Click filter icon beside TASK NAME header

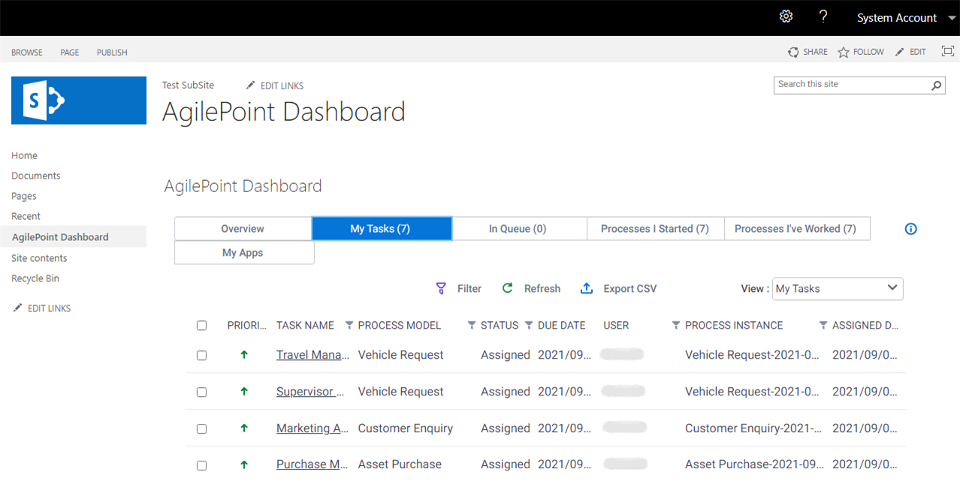[x=349, y=325]
